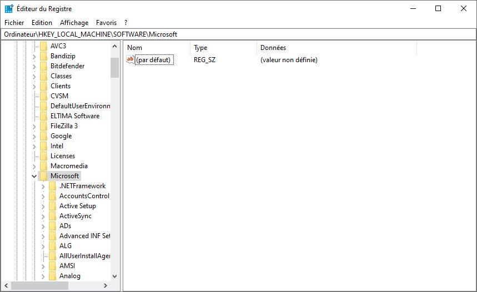
Task: Open the Edition menu
Action: point(42,23)
